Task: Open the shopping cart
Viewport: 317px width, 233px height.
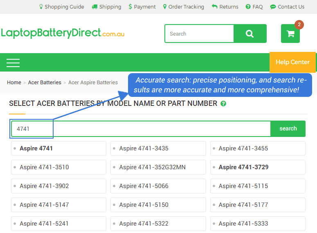Action: tap(290, 34)
